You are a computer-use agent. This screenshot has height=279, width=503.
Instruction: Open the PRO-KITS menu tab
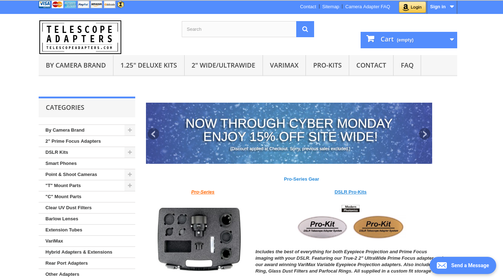coord(327,65)
